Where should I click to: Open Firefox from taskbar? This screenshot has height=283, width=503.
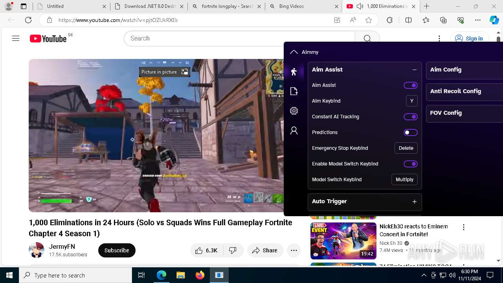coord(200,275)
